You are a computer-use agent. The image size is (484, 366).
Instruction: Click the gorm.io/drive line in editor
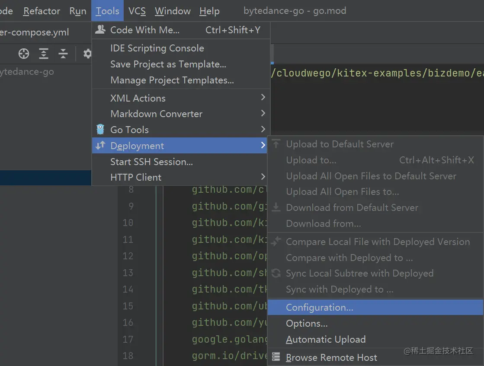[x=230, y=356]
